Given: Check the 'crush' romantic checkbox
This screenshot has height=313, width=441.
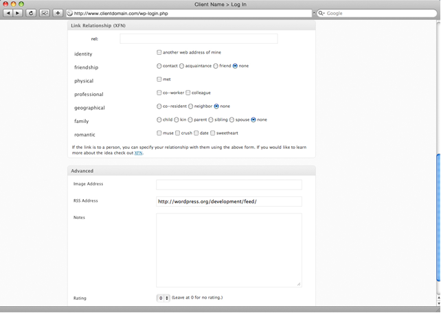Looking at the screenshot, I should (x=177, y=133).
